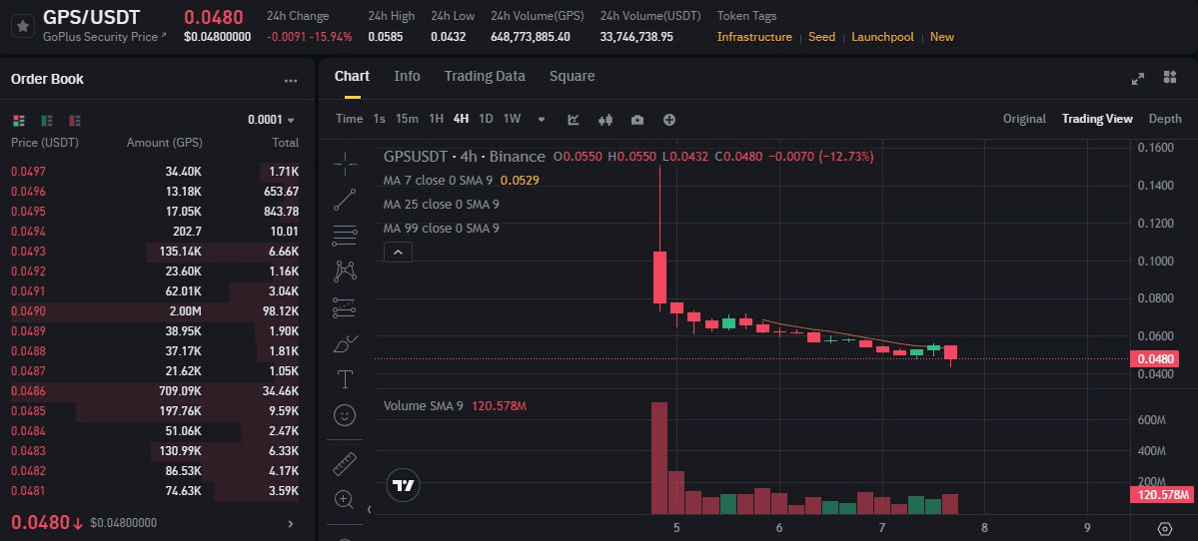Open the Chart tab
Image resolution: width=1198 pixels, height=541 pixels.
352,76
